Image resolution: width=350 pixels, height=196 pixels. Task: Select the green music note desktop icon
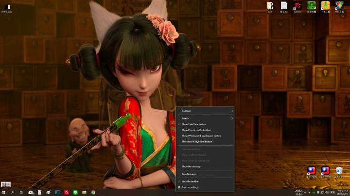312,7
